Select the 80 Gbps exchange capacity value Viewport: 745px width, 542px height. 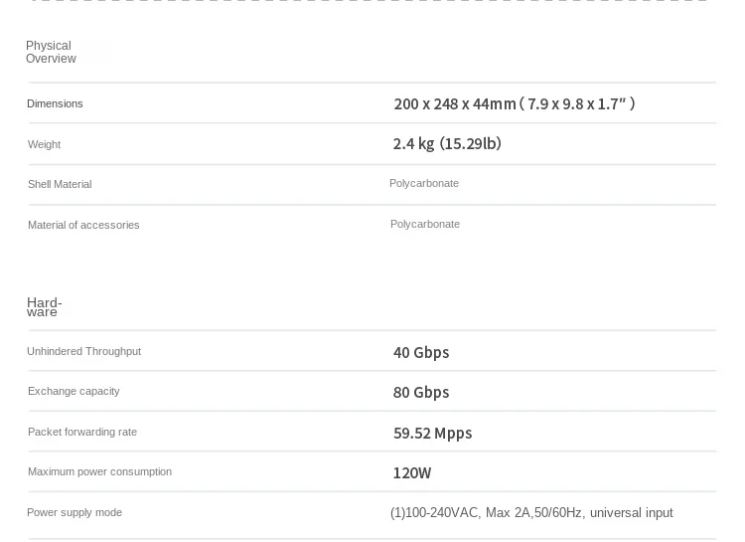(421, 392)
